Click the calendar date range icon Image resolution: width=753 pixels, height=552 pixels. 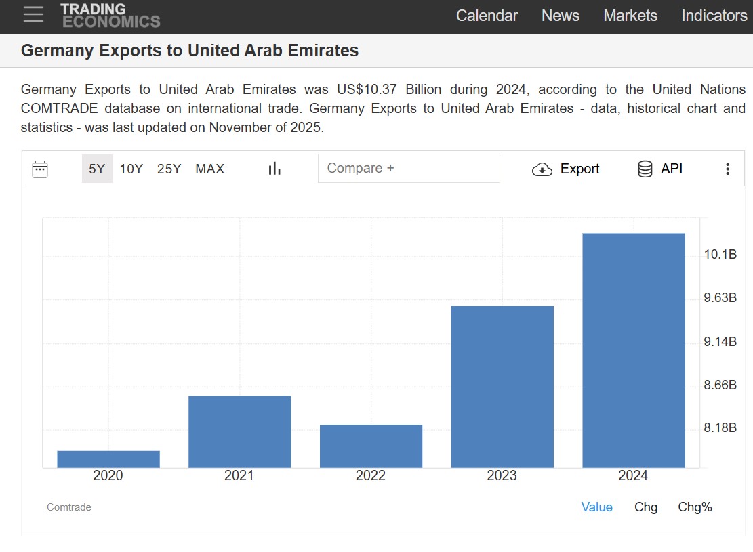click(40, 169)
